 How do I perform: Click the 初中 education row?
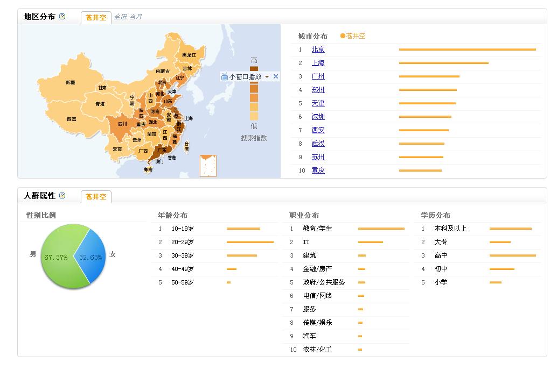pos(478,269)
